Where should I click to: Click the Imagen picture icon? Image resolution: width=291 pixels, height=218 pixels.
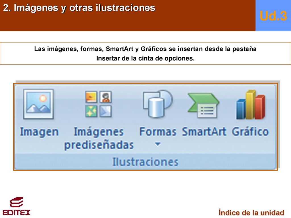[38, 104]
